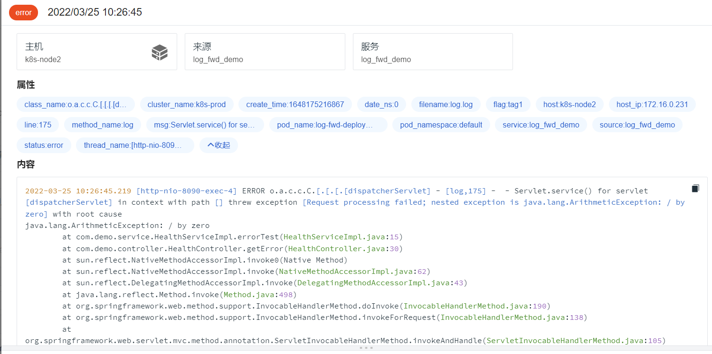This screenshot has width=712, height=354.
Task: Click 'java.lang.ArithmeticException: / by zero' line
Action: pyautogui.click(x=117, y=226)
